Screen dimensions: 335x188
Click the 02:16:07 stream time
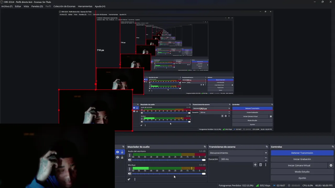[x=281, y=185]
